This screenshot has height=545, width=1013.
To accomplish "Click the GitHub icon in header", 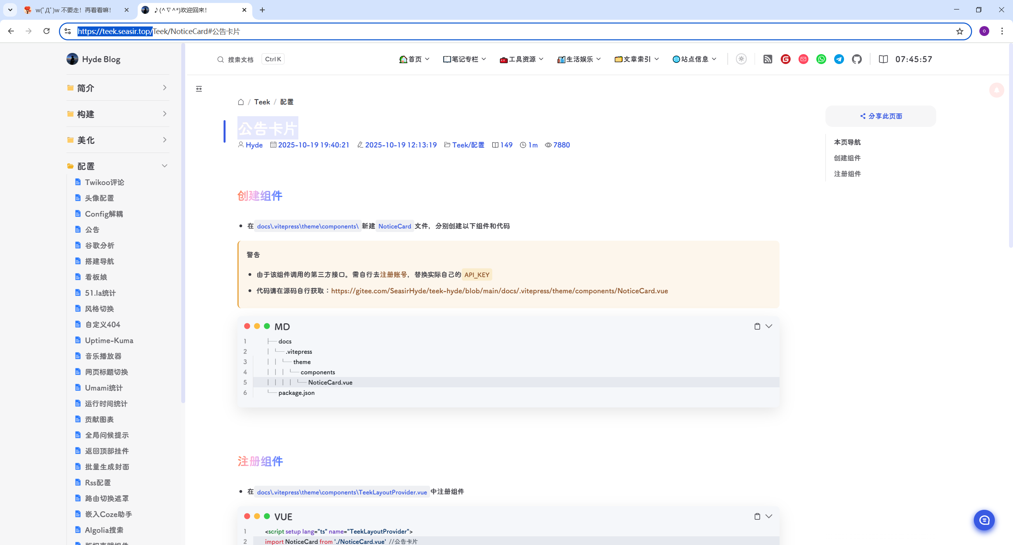I will [x=857, y=59].
